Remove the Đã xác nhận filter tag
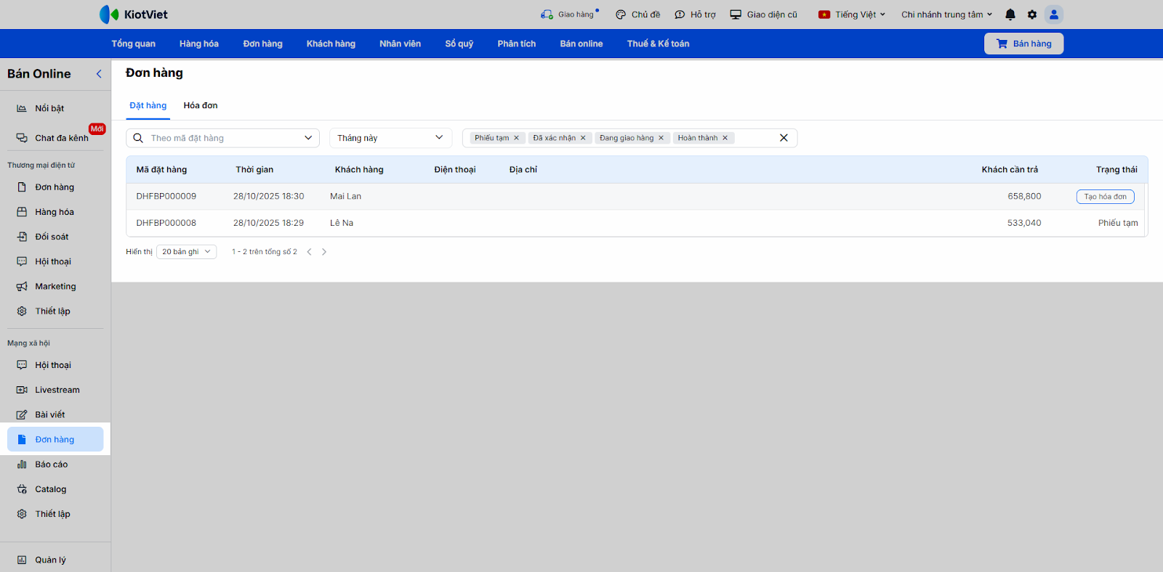This screenshot has height=572, width=1163. [x=583, y=138]
